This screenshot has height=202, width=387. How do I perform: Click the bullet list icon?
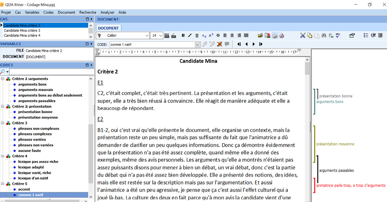[366, 36]
